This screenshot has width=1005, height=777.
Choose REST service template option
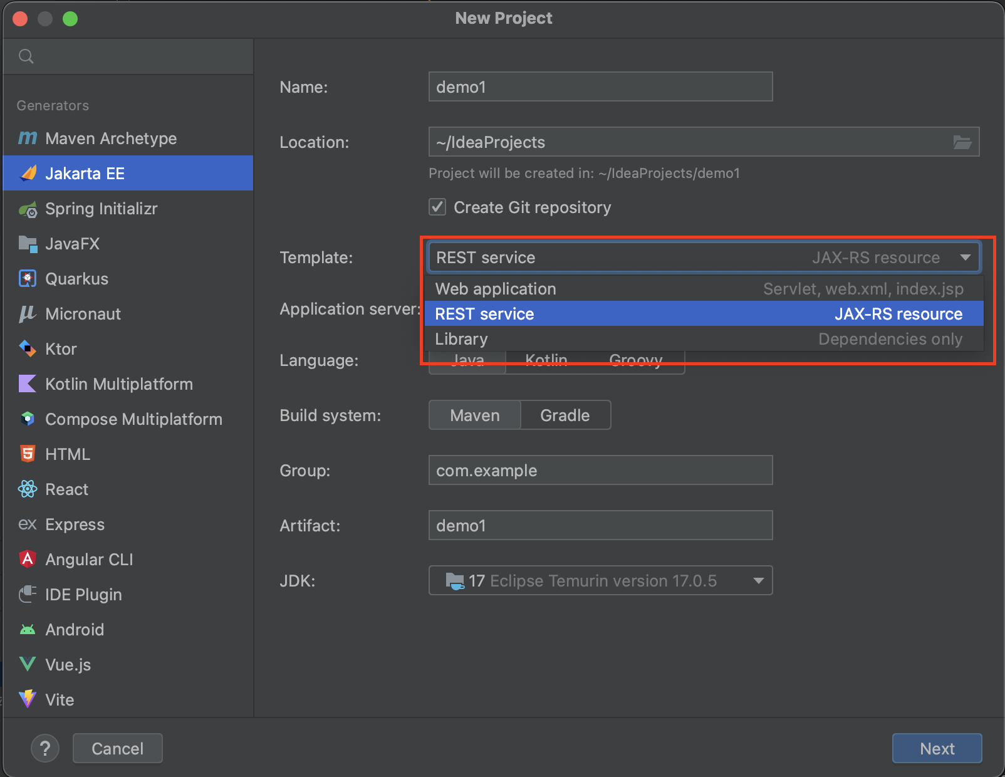tap(704, 314)
